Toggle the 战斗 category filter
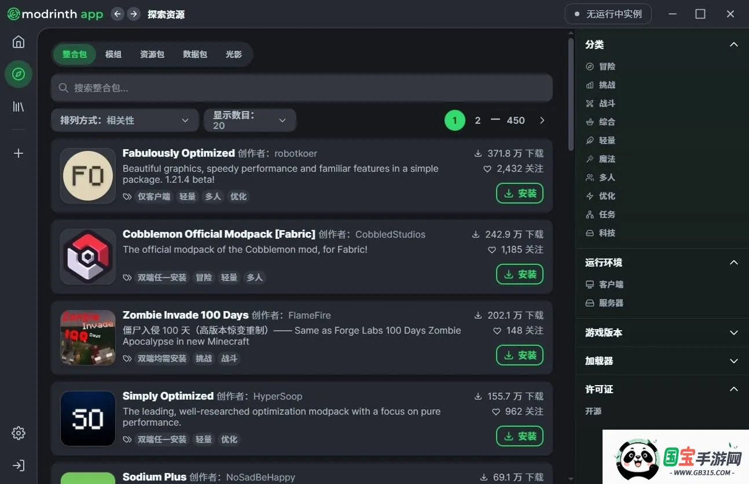 (601, 104)
